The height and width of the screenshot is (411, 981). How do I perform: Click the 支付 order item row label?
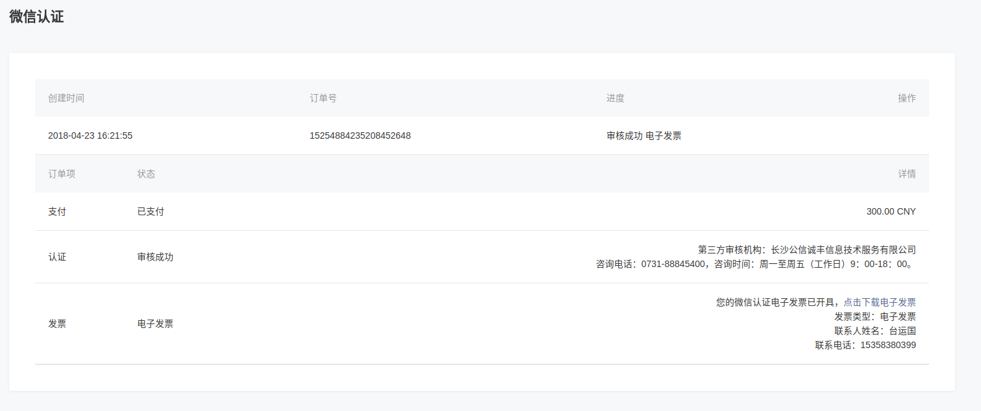point(57,211)
